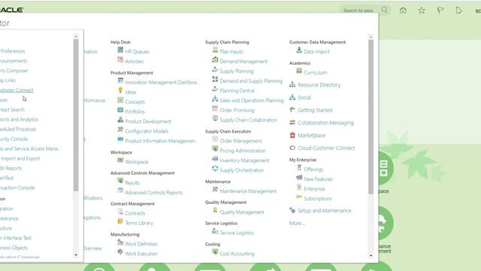Click the left panel scrollbar down arrow

pos(76,255)
